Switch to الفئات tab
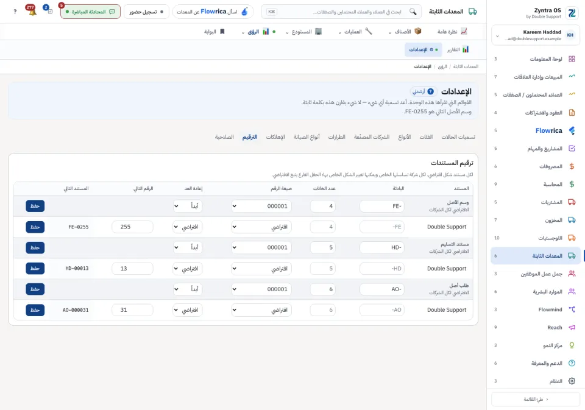 click(x=426, y=137)
